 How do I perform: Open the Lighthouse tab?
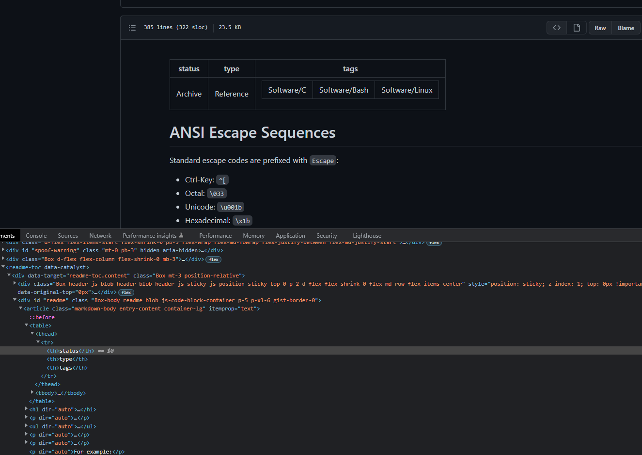[367, 236]
